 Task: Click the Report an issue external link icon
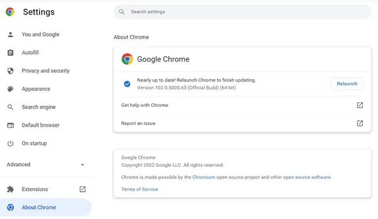tap(359, 123)
